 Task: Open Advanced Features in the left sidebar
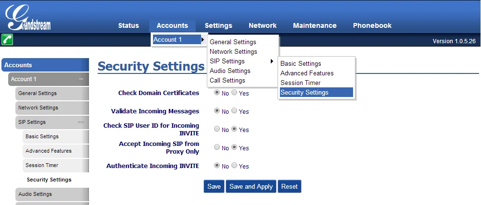click(x=48, y=151)
